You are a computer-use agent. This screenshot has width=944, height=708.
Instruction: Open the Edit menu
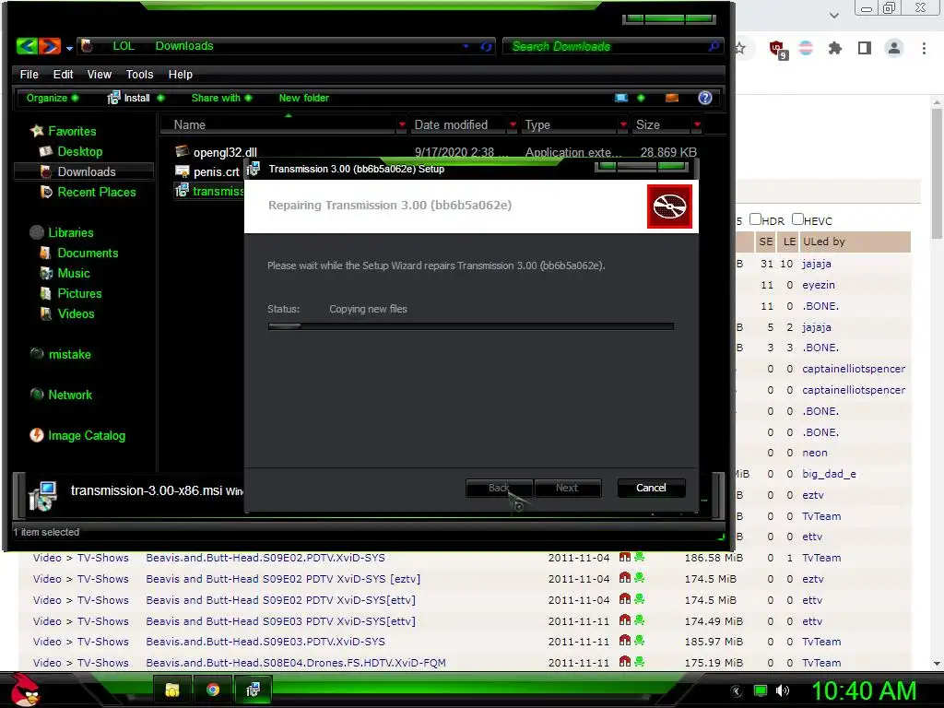(x=63, y=74)
